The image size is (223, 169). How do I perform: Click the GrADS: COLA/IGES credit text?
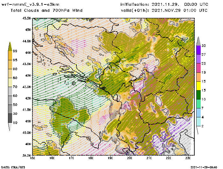click(x=13, y=167)
